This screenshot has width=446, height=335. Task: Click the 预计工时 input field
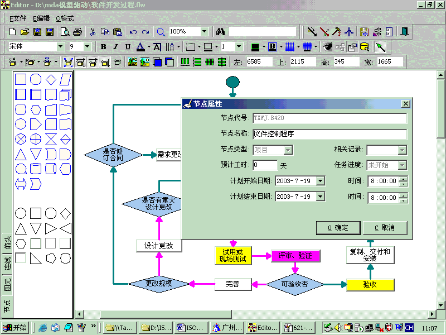coord(265,165)
